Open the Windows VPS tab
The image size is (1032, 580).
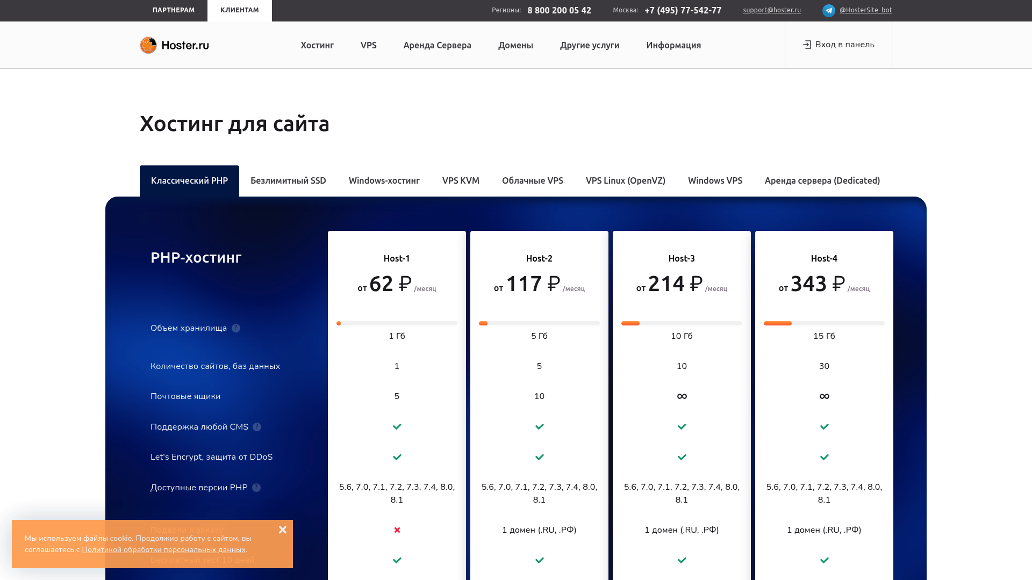tap(715, 180)
